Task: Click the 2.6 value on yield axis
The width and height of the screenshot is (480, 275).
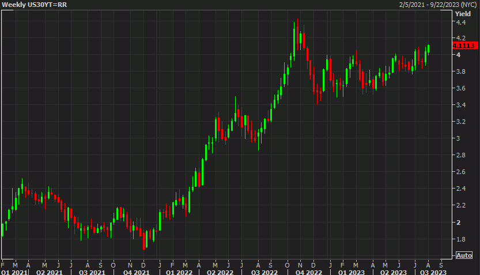Action: pyautogui.click(x=461, y=172)
